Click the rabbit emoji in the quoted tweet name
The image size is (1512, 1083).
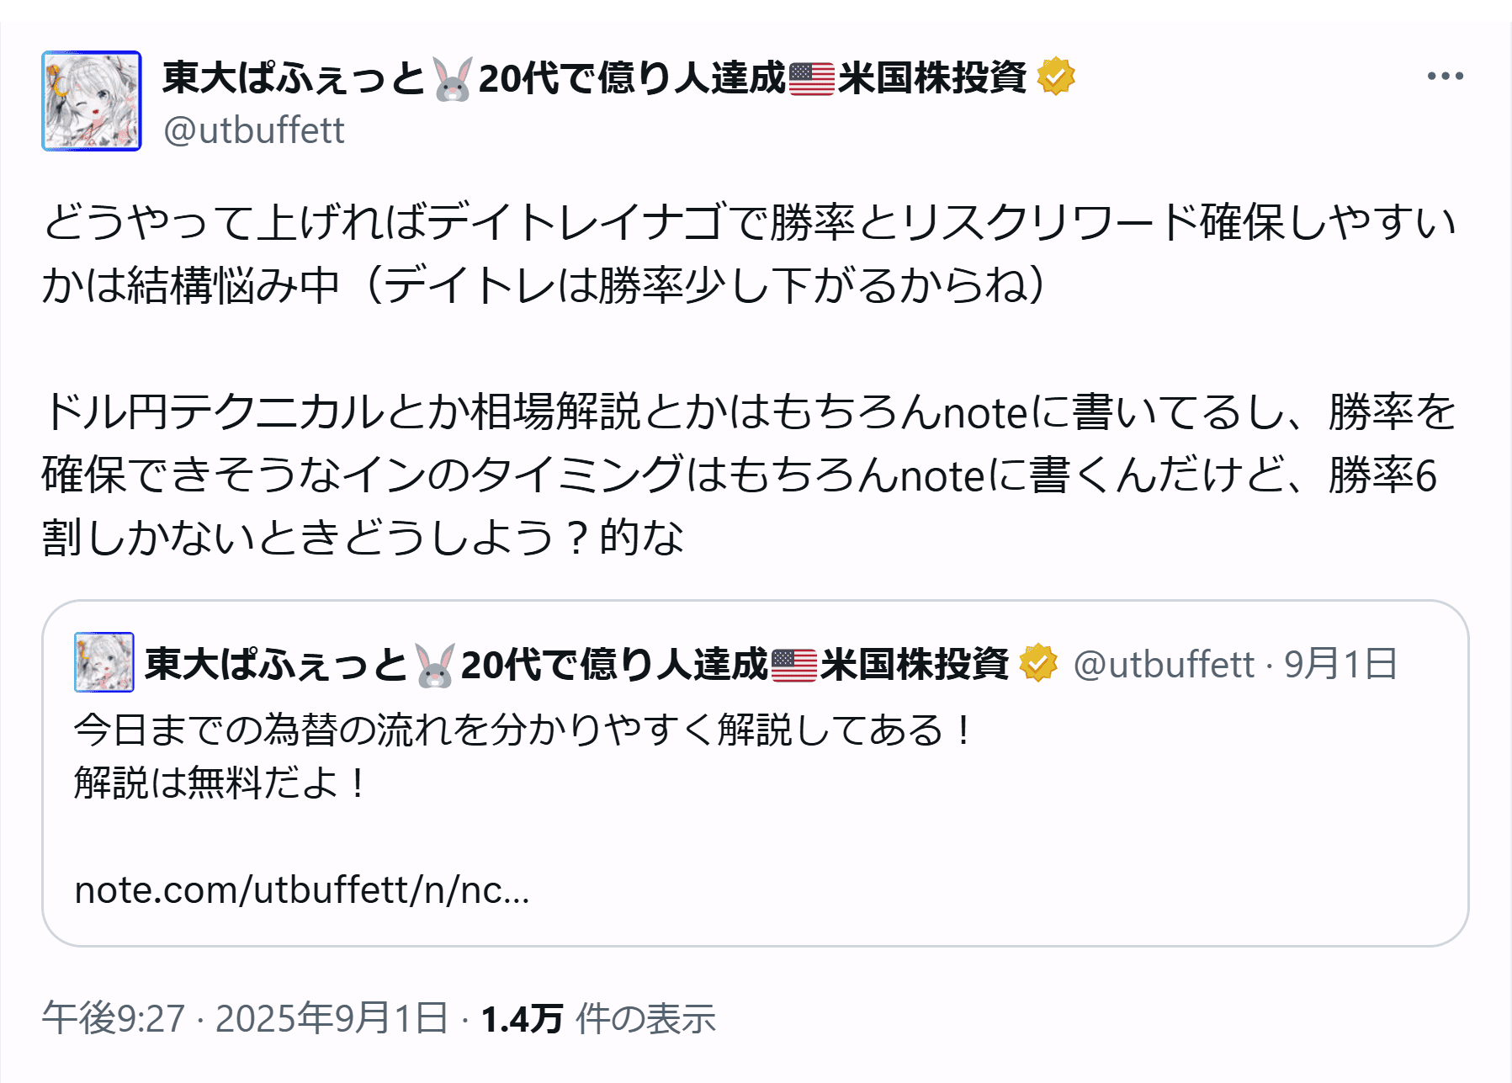point(435,666)
